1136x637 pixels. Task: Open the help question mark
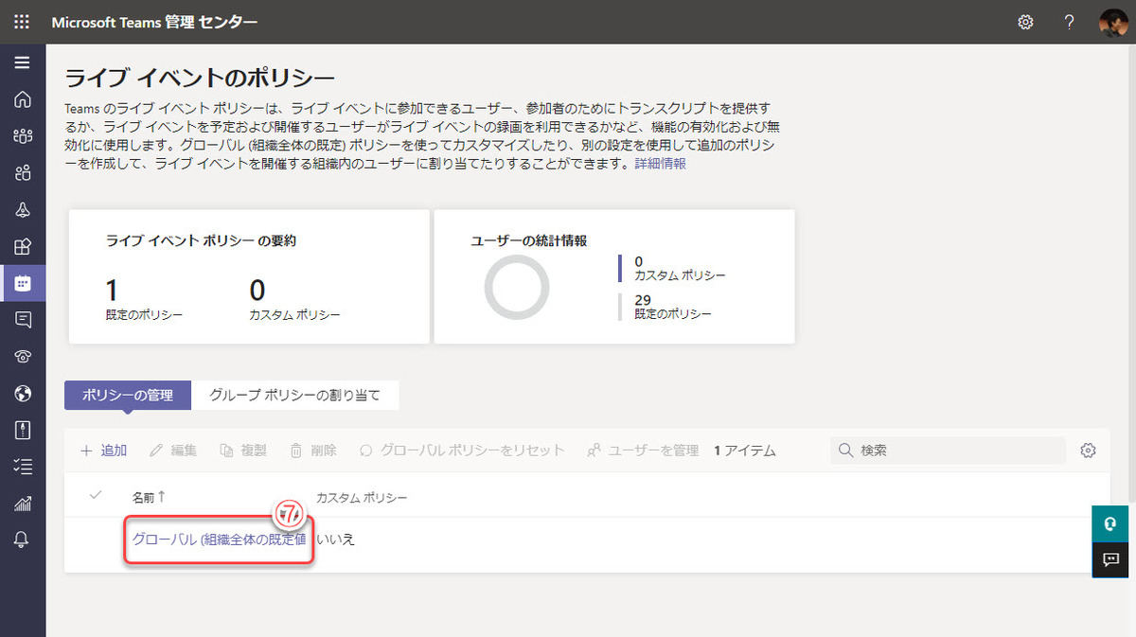[1069, 22]
